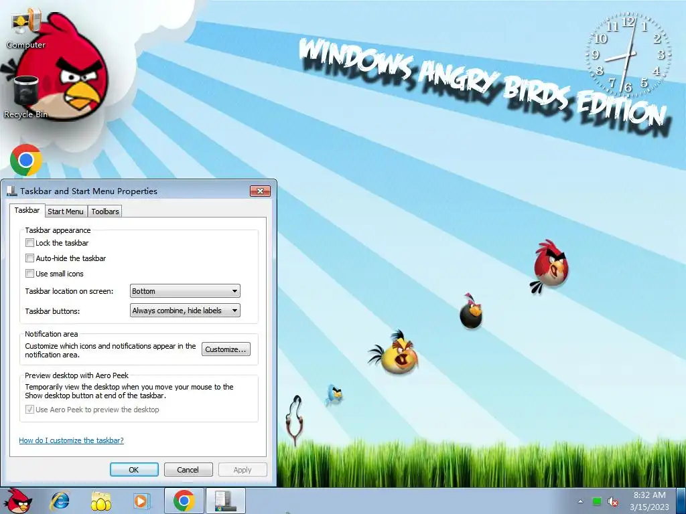
Task: Select the Recycle Bin desktop icon
Action: tap(26, 97)
